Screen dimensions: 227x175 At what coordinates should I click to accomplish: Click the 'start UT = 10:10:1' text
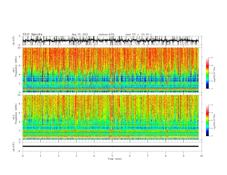point(138,34)
